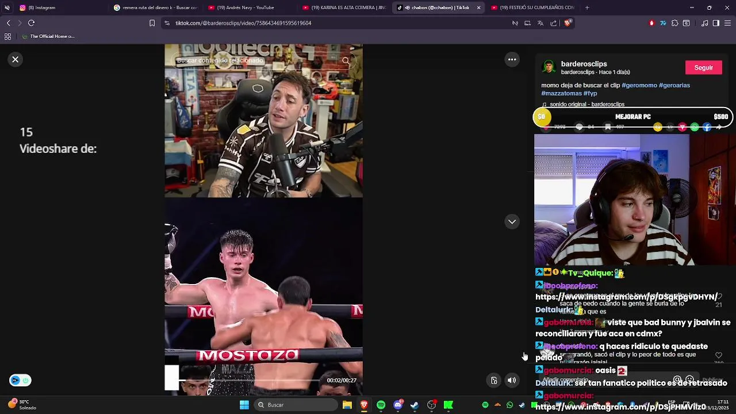Click the search magnifier in video overlay
The height and width of the screenshot is (414, 736).
tap(346, 60)
